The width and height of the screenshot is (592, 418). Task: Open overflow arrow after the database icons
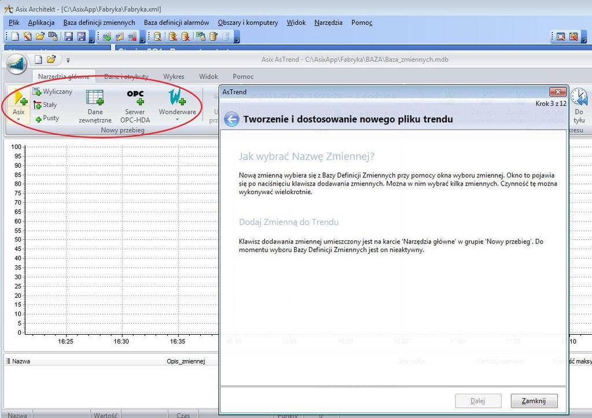tap(237, 38)
